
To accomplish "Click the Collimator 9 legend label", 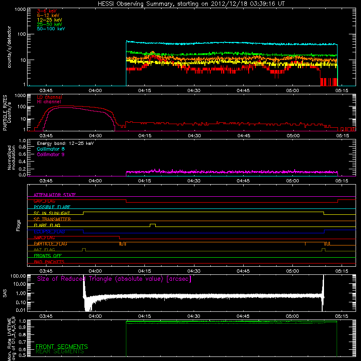I will tap(51, 154).
